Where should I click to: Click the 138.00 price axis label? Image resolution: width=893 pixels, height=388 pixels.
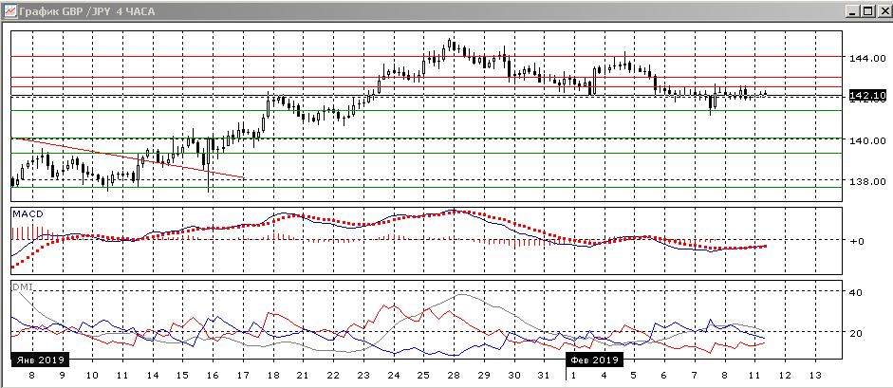866,181
